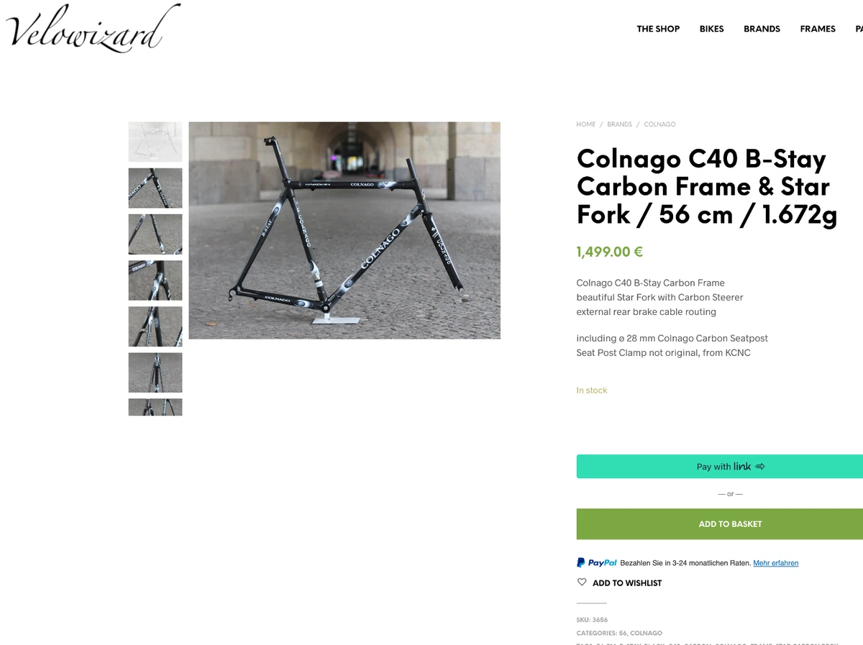The height and width of the screenshot is (645, 863).
Task: Select the first faded frame thumbnail
Action: [155, 142]
